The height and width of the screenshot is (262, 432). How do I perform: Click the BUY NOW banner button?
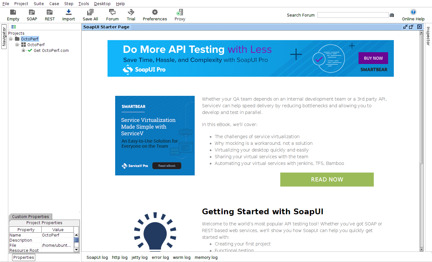(373, 58)
